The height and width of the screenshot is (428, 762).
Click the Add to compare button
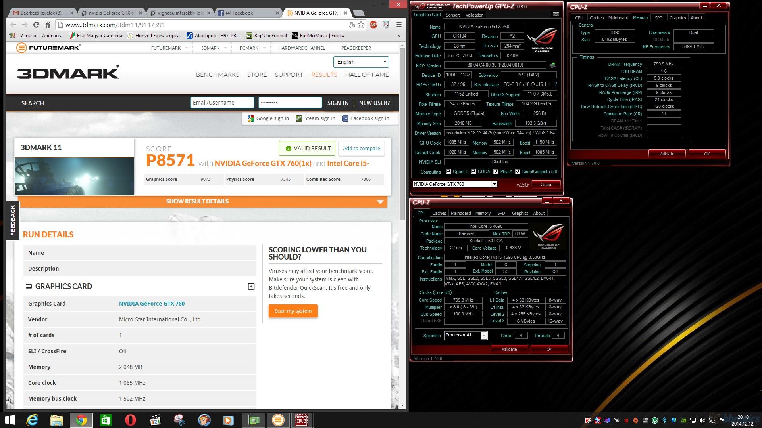point(361,148)
